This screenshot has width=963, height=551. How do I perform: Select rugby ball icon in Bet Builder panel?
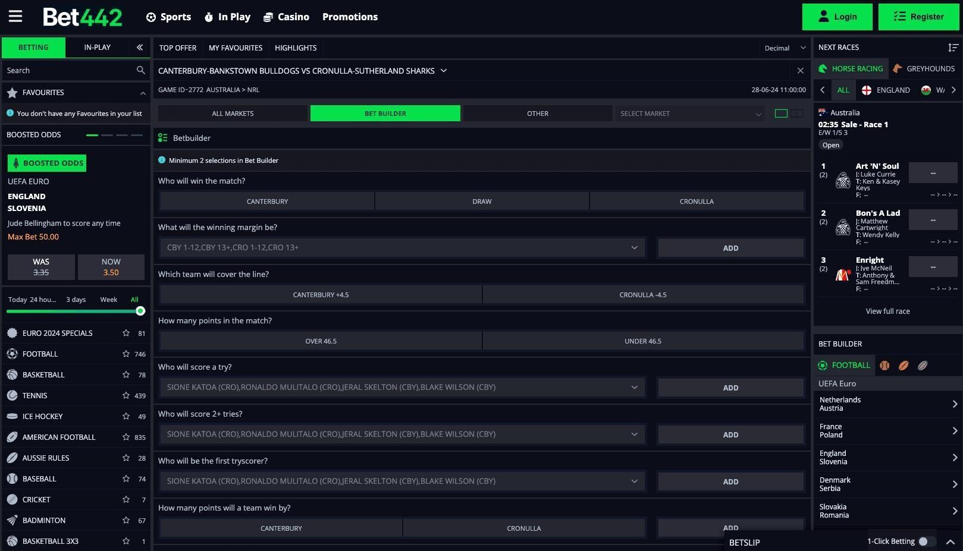(923, 366)
